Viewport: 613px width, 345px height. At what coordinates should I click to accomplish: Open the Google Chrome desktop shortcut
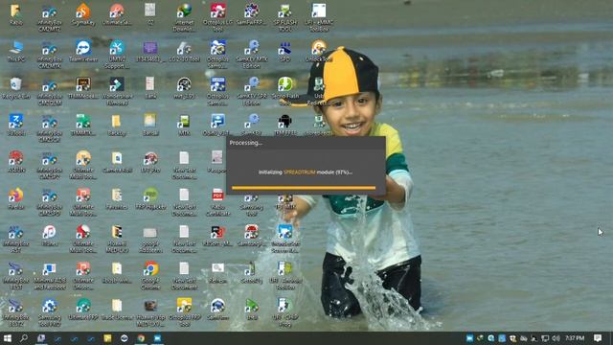[150, 275]
